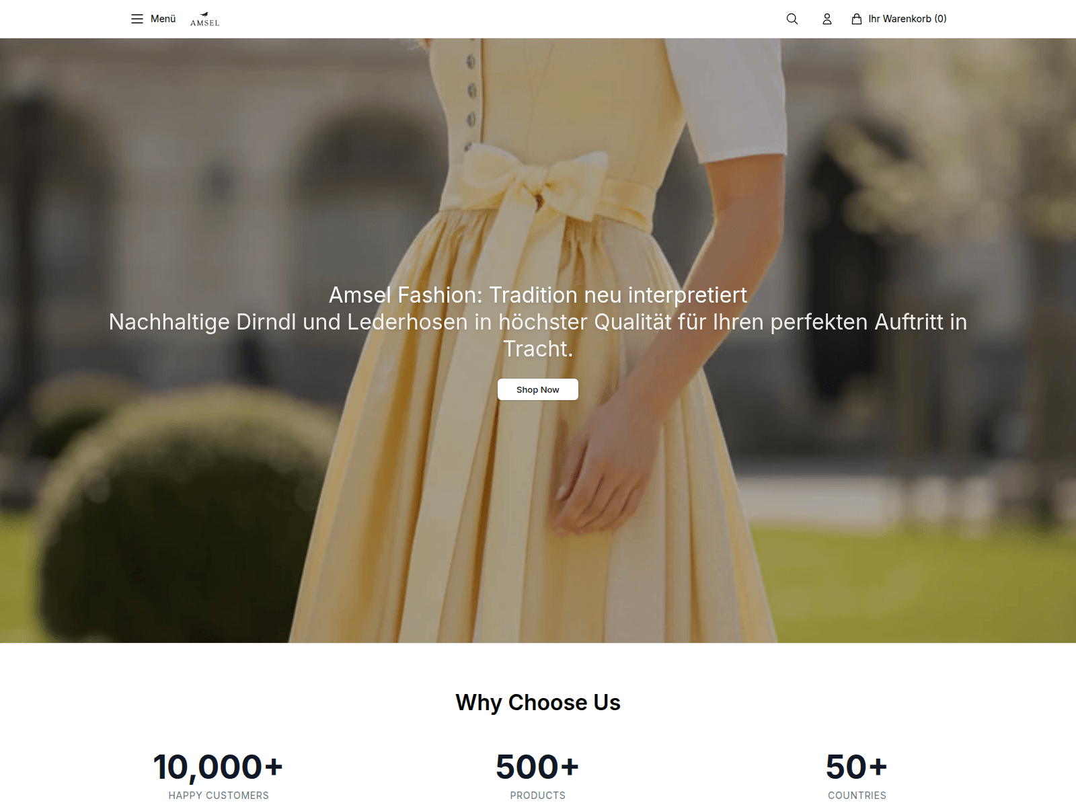Image resolution: width=1076 pixels, height=807 pixels.
Task: Click the PRODUCTS label
Action: click(538, 795)
